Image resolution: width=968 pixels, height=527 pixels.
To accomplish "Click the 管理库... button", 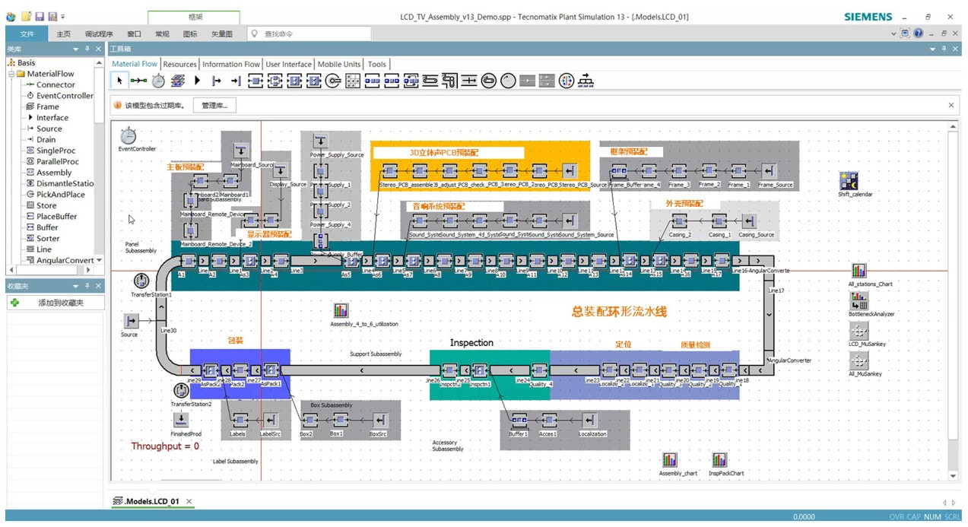I will [214, 105].
